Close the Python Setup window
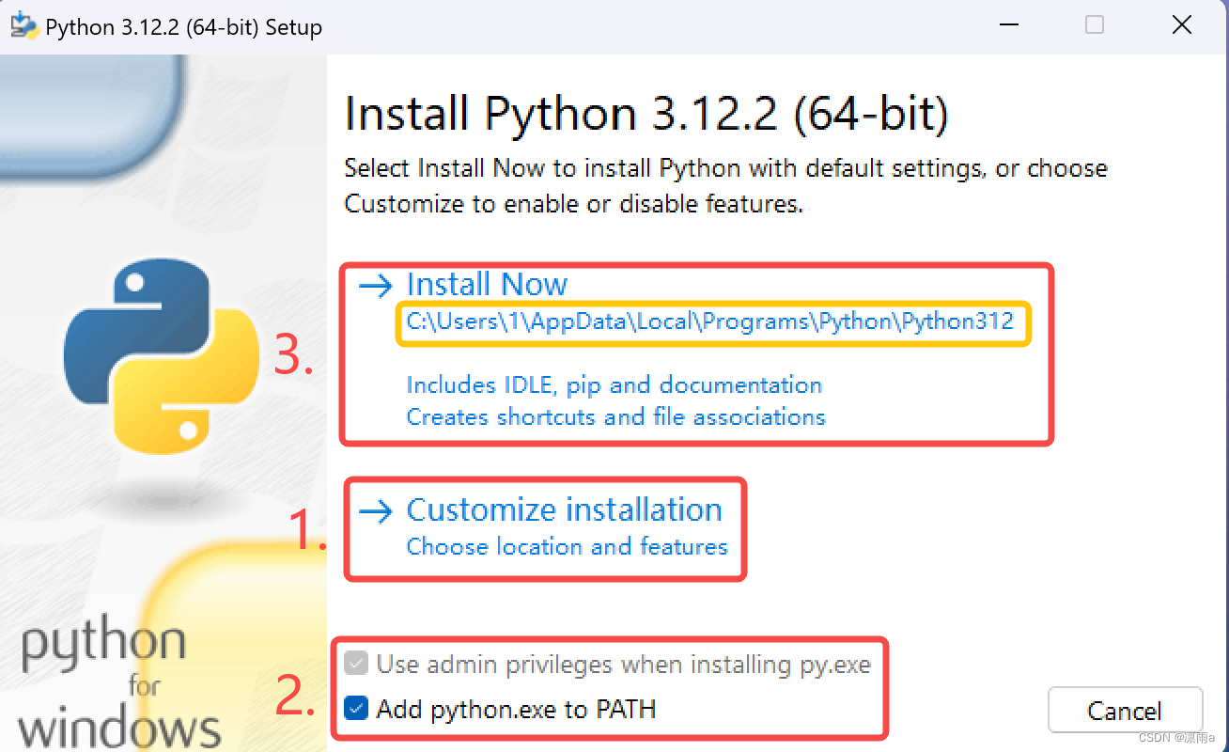1229x752 pixels. (1182, 25)
